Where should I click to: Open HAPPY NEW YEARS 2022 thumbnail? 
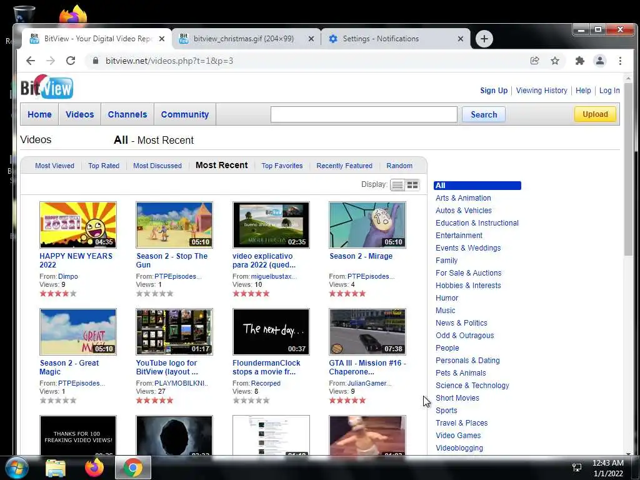(x=78, y=225)
